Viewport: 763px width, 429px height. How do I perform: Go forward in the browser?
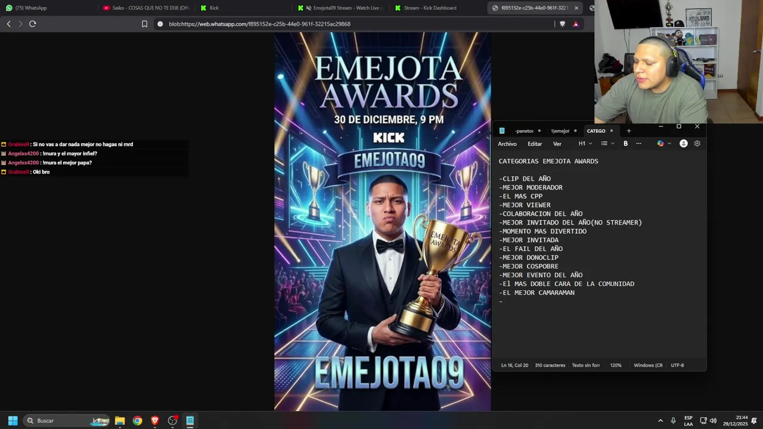click(20, 24)
